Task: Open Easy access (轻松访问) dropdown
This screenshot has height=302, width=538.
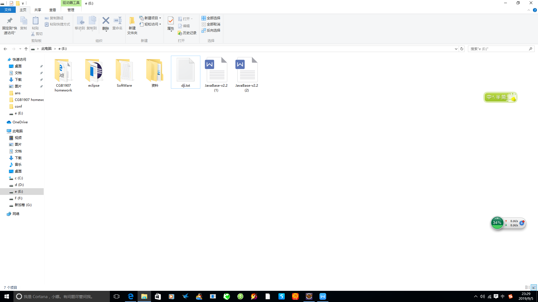Action: tap(150, 24)
